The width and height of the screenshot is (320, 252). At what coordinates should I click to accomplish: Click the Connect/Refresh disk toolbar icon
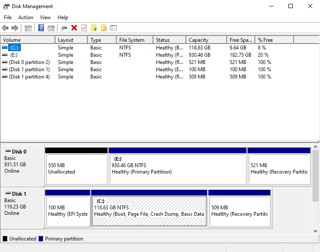click(64, 28)
